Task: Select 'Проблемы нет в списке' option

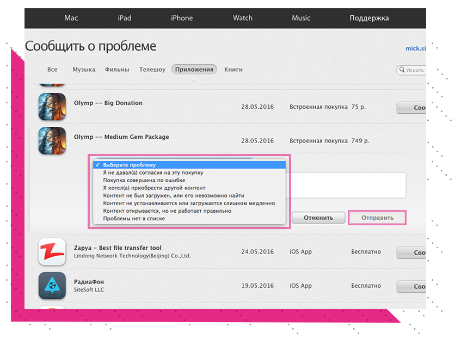Action: (x=133, y=218)
